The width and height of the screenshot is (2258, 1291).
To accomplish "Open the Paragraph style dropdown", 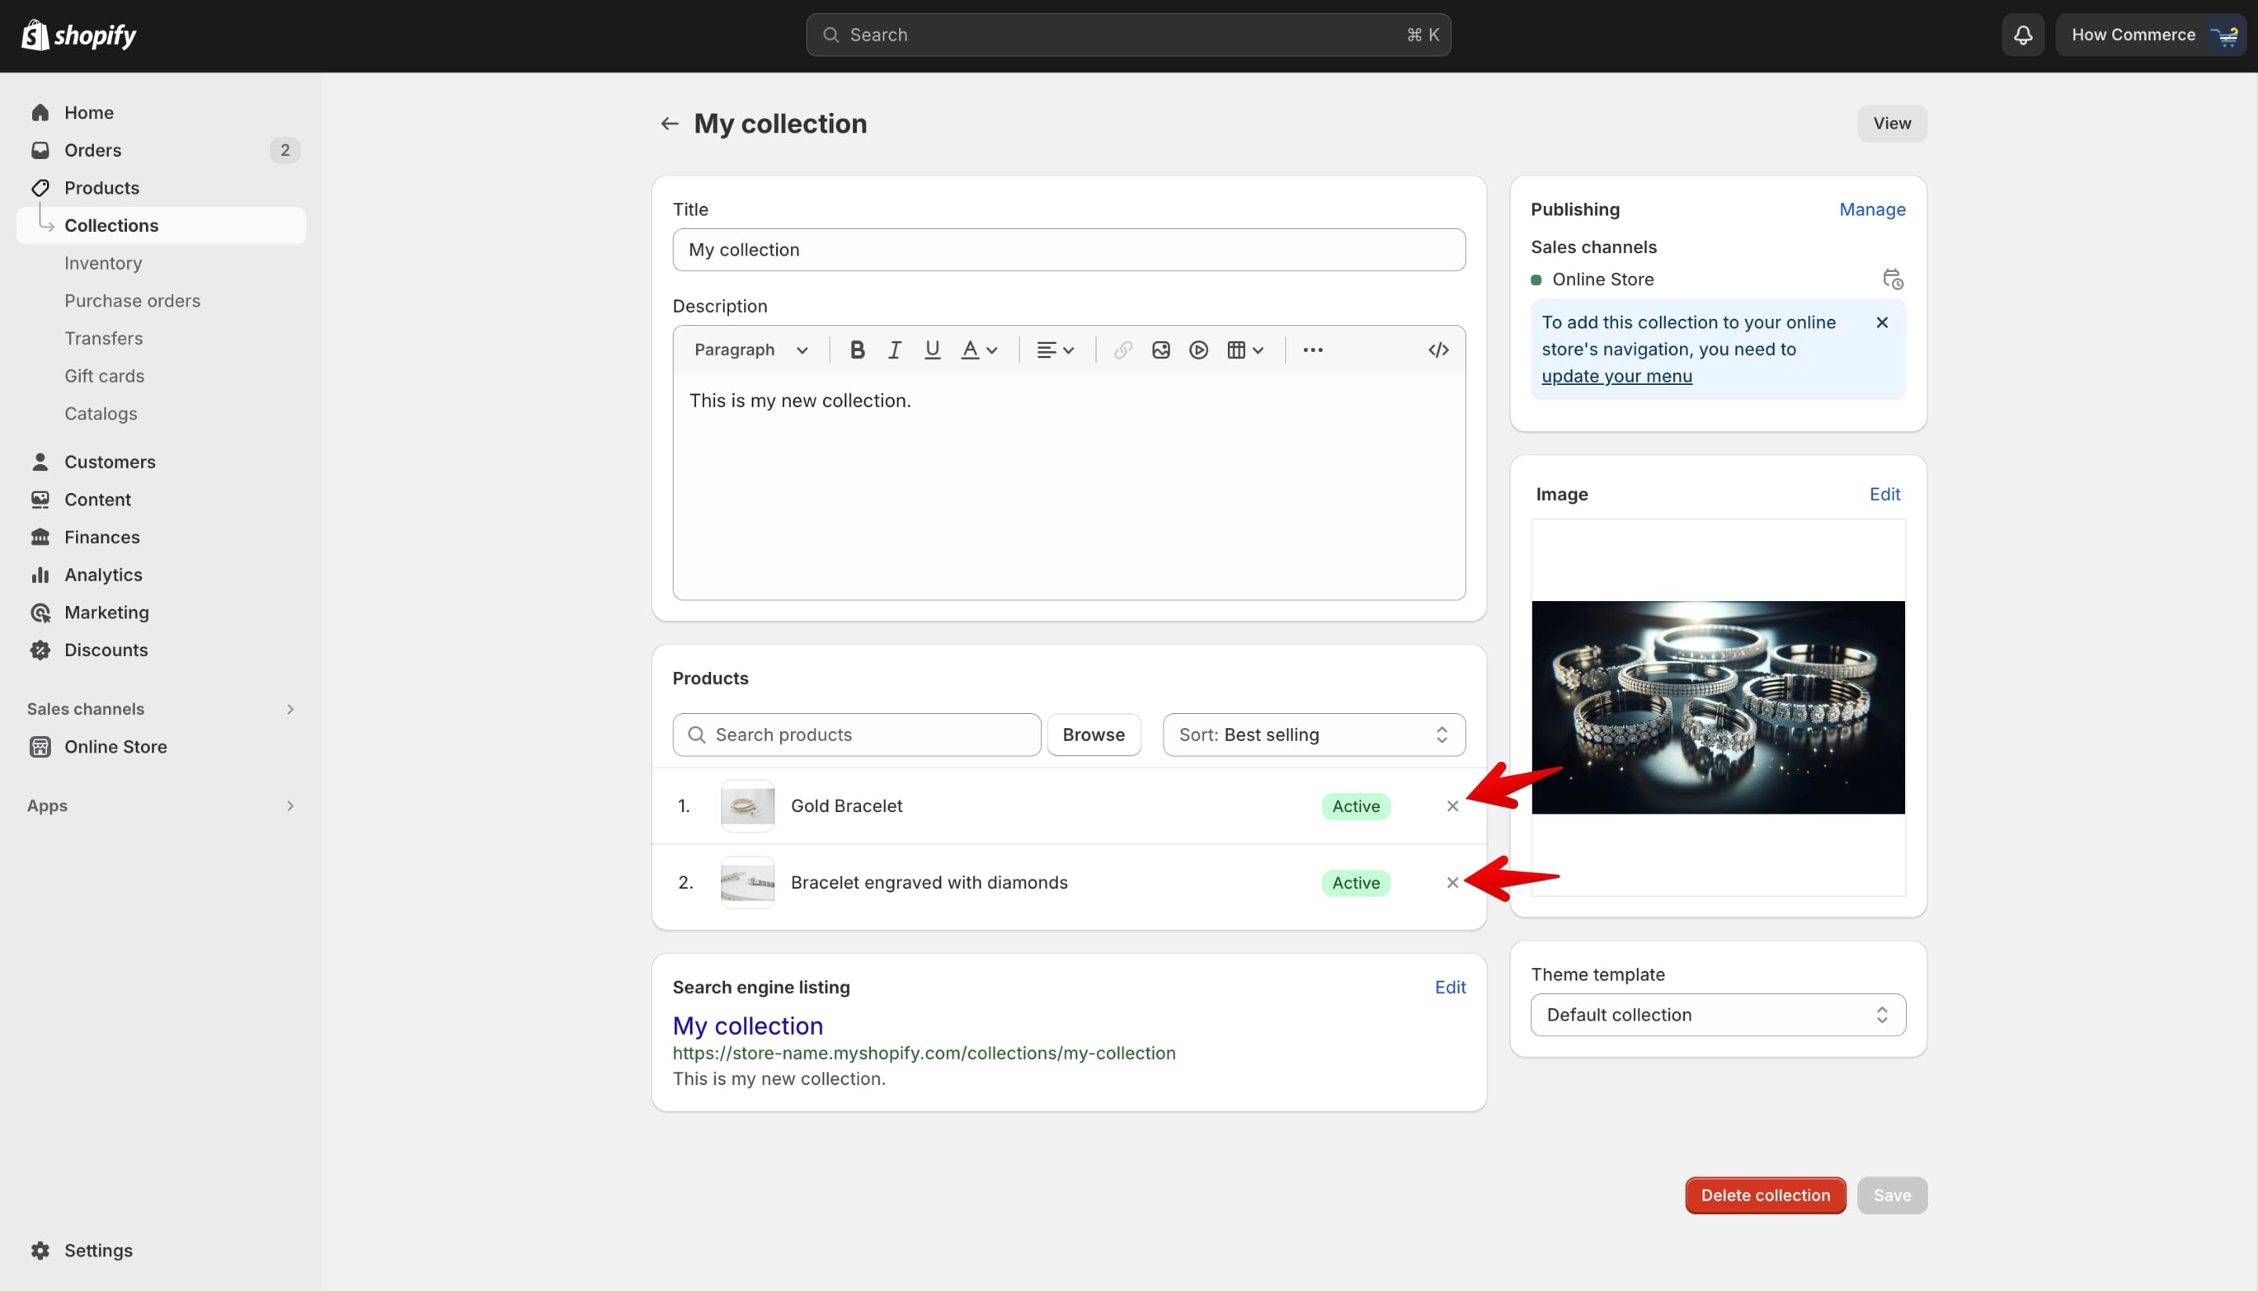I will (750, 350).
